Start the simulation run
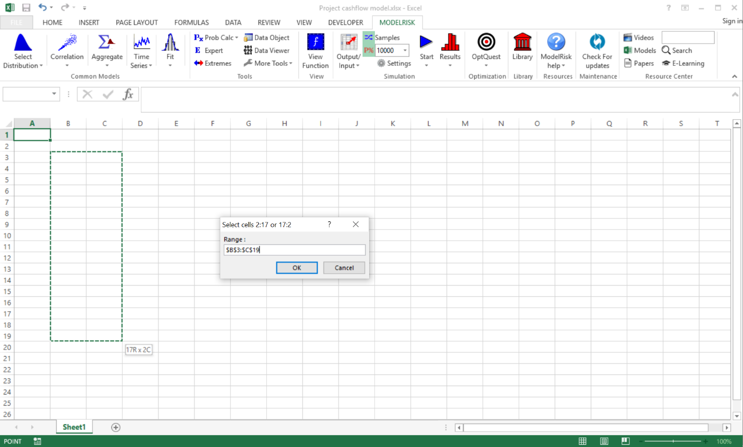 [x=426, y=51]
